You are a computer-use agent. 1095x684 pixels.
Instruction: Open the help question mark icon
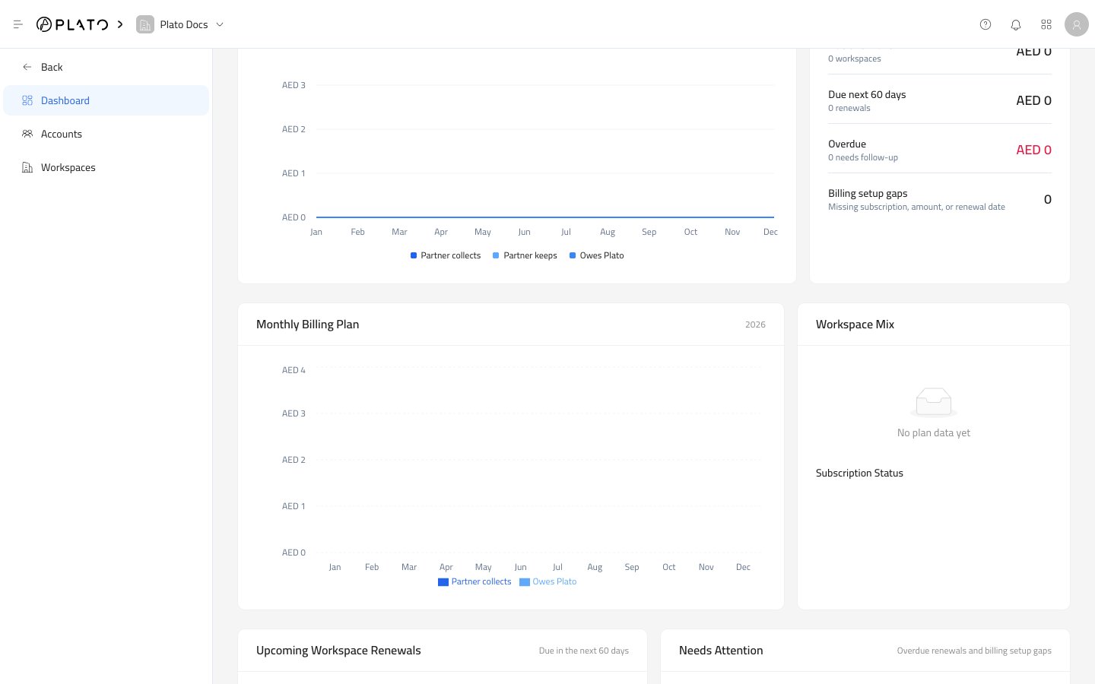pos(985,24)
